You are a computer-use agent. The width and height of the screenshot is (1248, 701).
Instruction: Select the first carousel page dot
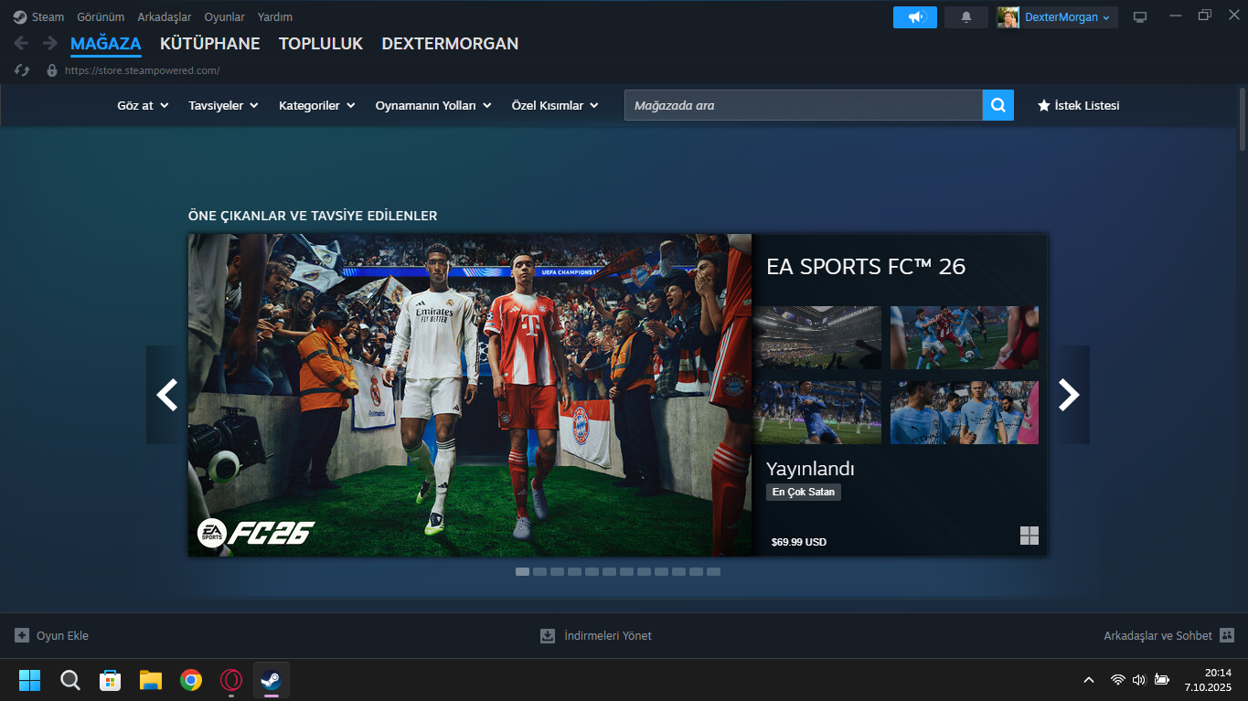(522, 571)
